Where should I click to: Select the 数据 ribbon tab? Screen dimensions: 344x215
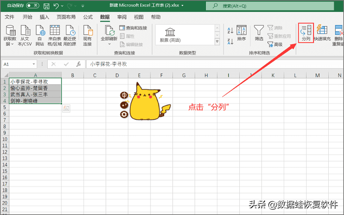tap(105, 17)
